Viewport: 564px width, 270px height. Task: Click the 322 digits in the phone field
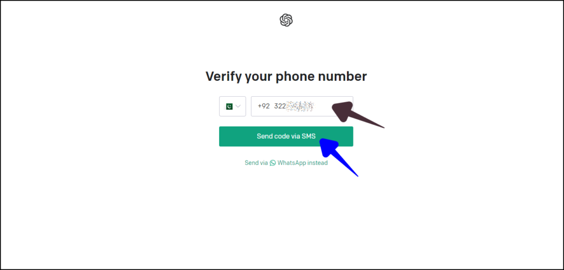pos(280,106)
